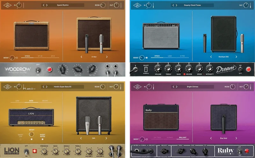Image resolution: width=255 pixels, height=158 pixels.
Task: Click the Dream BOOST knob
Action: (142, 58)
